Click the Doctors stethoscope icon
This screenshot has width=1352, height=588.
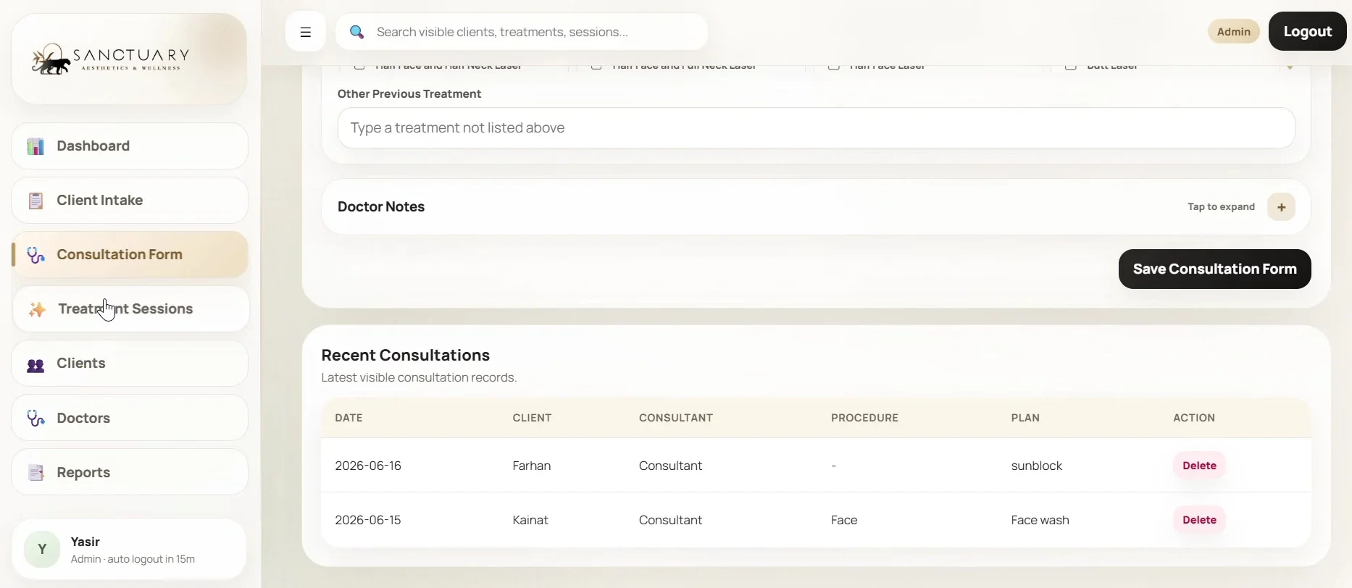36,419
